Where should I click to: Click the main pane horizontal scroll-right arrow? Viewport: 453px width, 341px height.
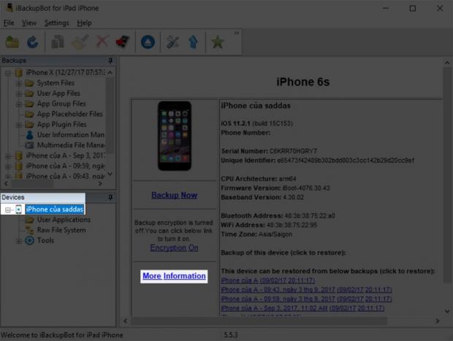coord(438,321)
